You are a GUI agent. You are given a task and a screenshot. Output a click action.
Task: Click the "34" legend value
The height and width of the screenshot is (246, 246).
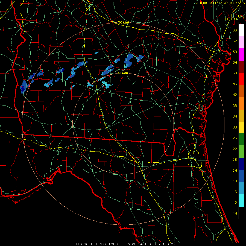235,116
